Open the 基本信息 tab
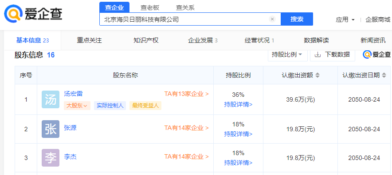This screenshot has width=392, height=175. tap(32, 40)
